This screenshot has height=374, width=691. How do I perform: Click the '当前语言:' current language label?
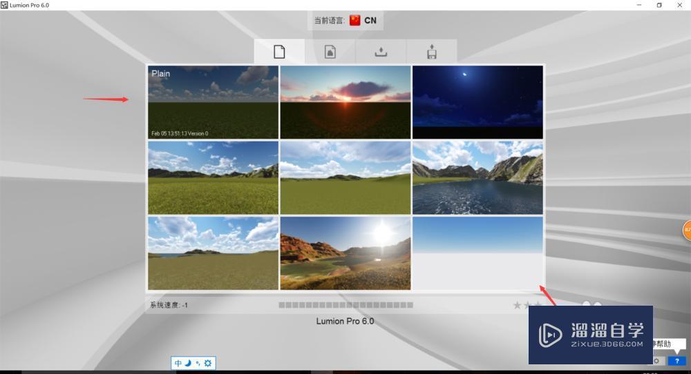click(329, 20)
